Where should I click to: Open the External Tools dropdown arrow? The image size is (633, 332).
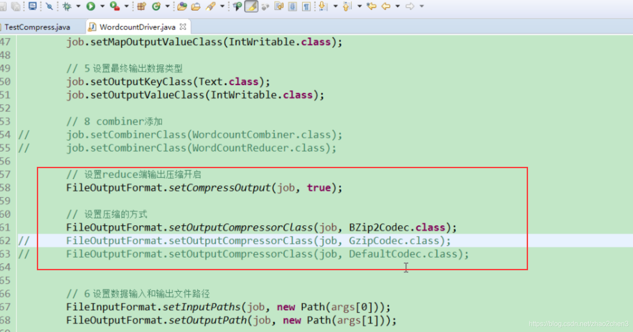pyautogui.click(x=126, y=6)
